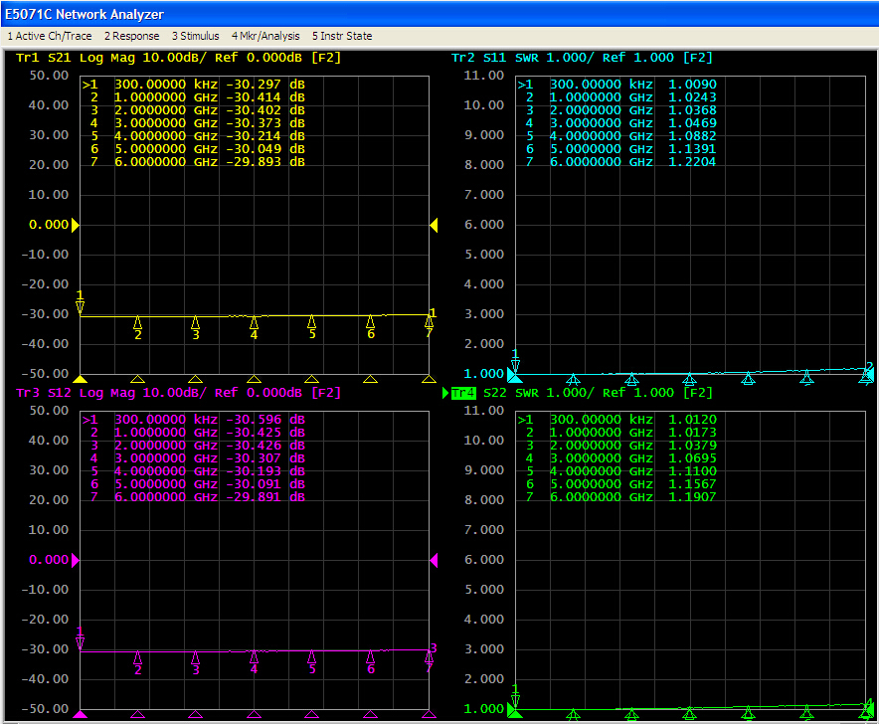
Task: Open the Active Ch/Trace menu
Action: tap(50, 36)
